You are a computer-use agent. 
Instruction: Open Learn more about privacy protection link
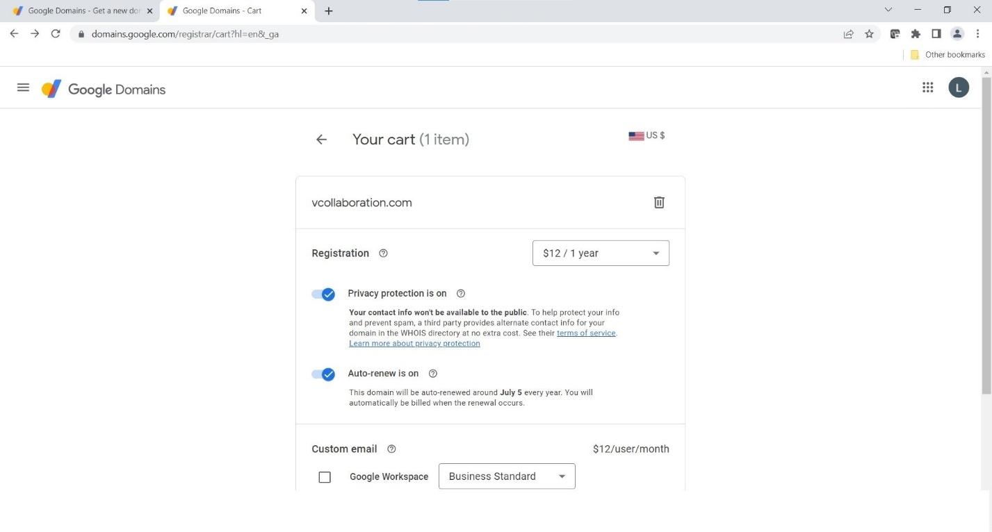[x=414, y=344]
